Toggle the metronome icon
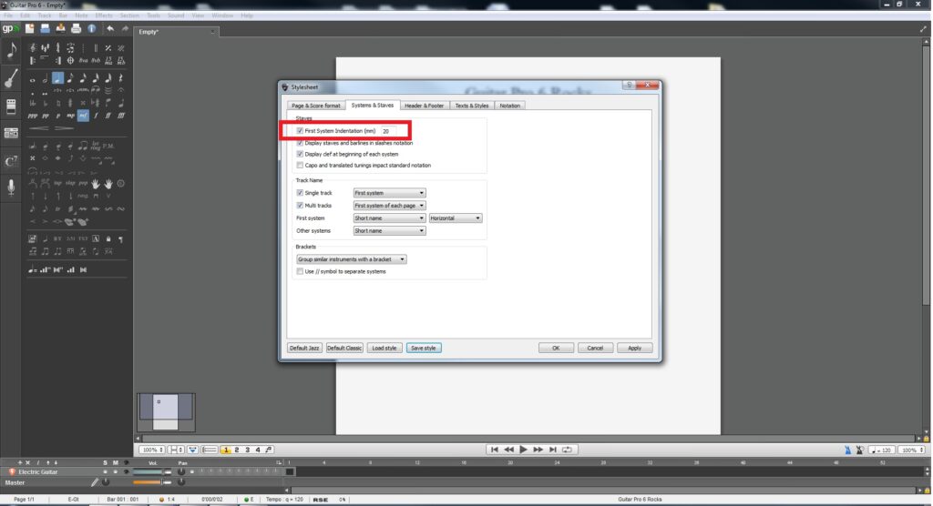Screen dimensions: 933x506 (x=848, y=450)
